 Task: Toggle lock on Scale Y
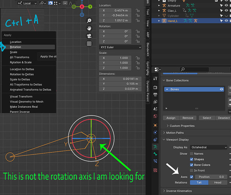click(x=138, y=63)
